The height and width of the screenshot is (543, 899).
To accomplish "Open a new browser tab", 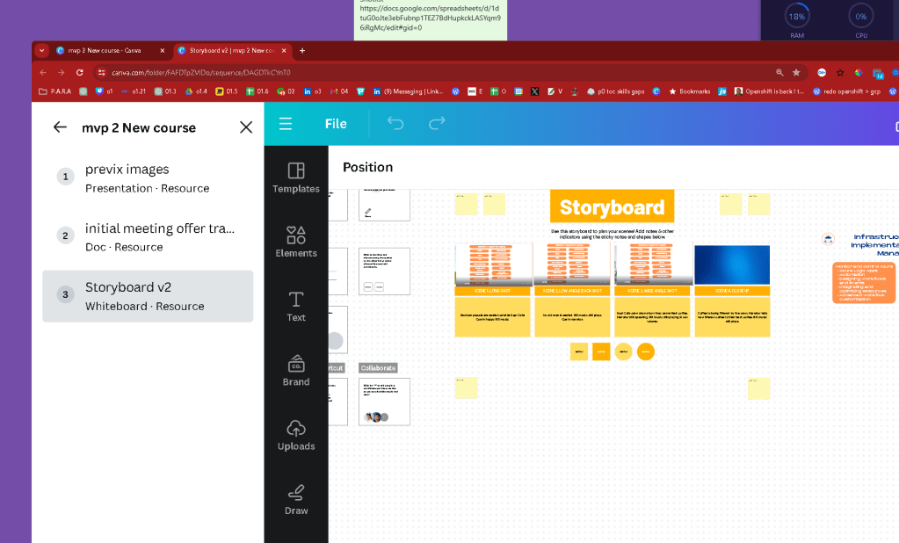I will coord(302,50).
